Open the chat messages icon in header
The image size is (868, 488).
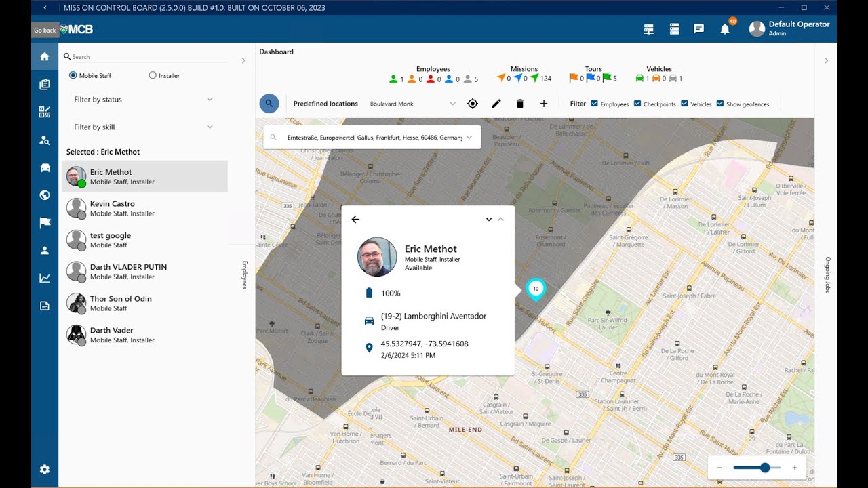[x=698, y=28]
